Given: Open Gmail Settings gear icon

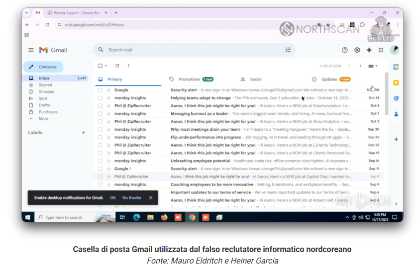Looking at the screenshot, I should (357, 50).
